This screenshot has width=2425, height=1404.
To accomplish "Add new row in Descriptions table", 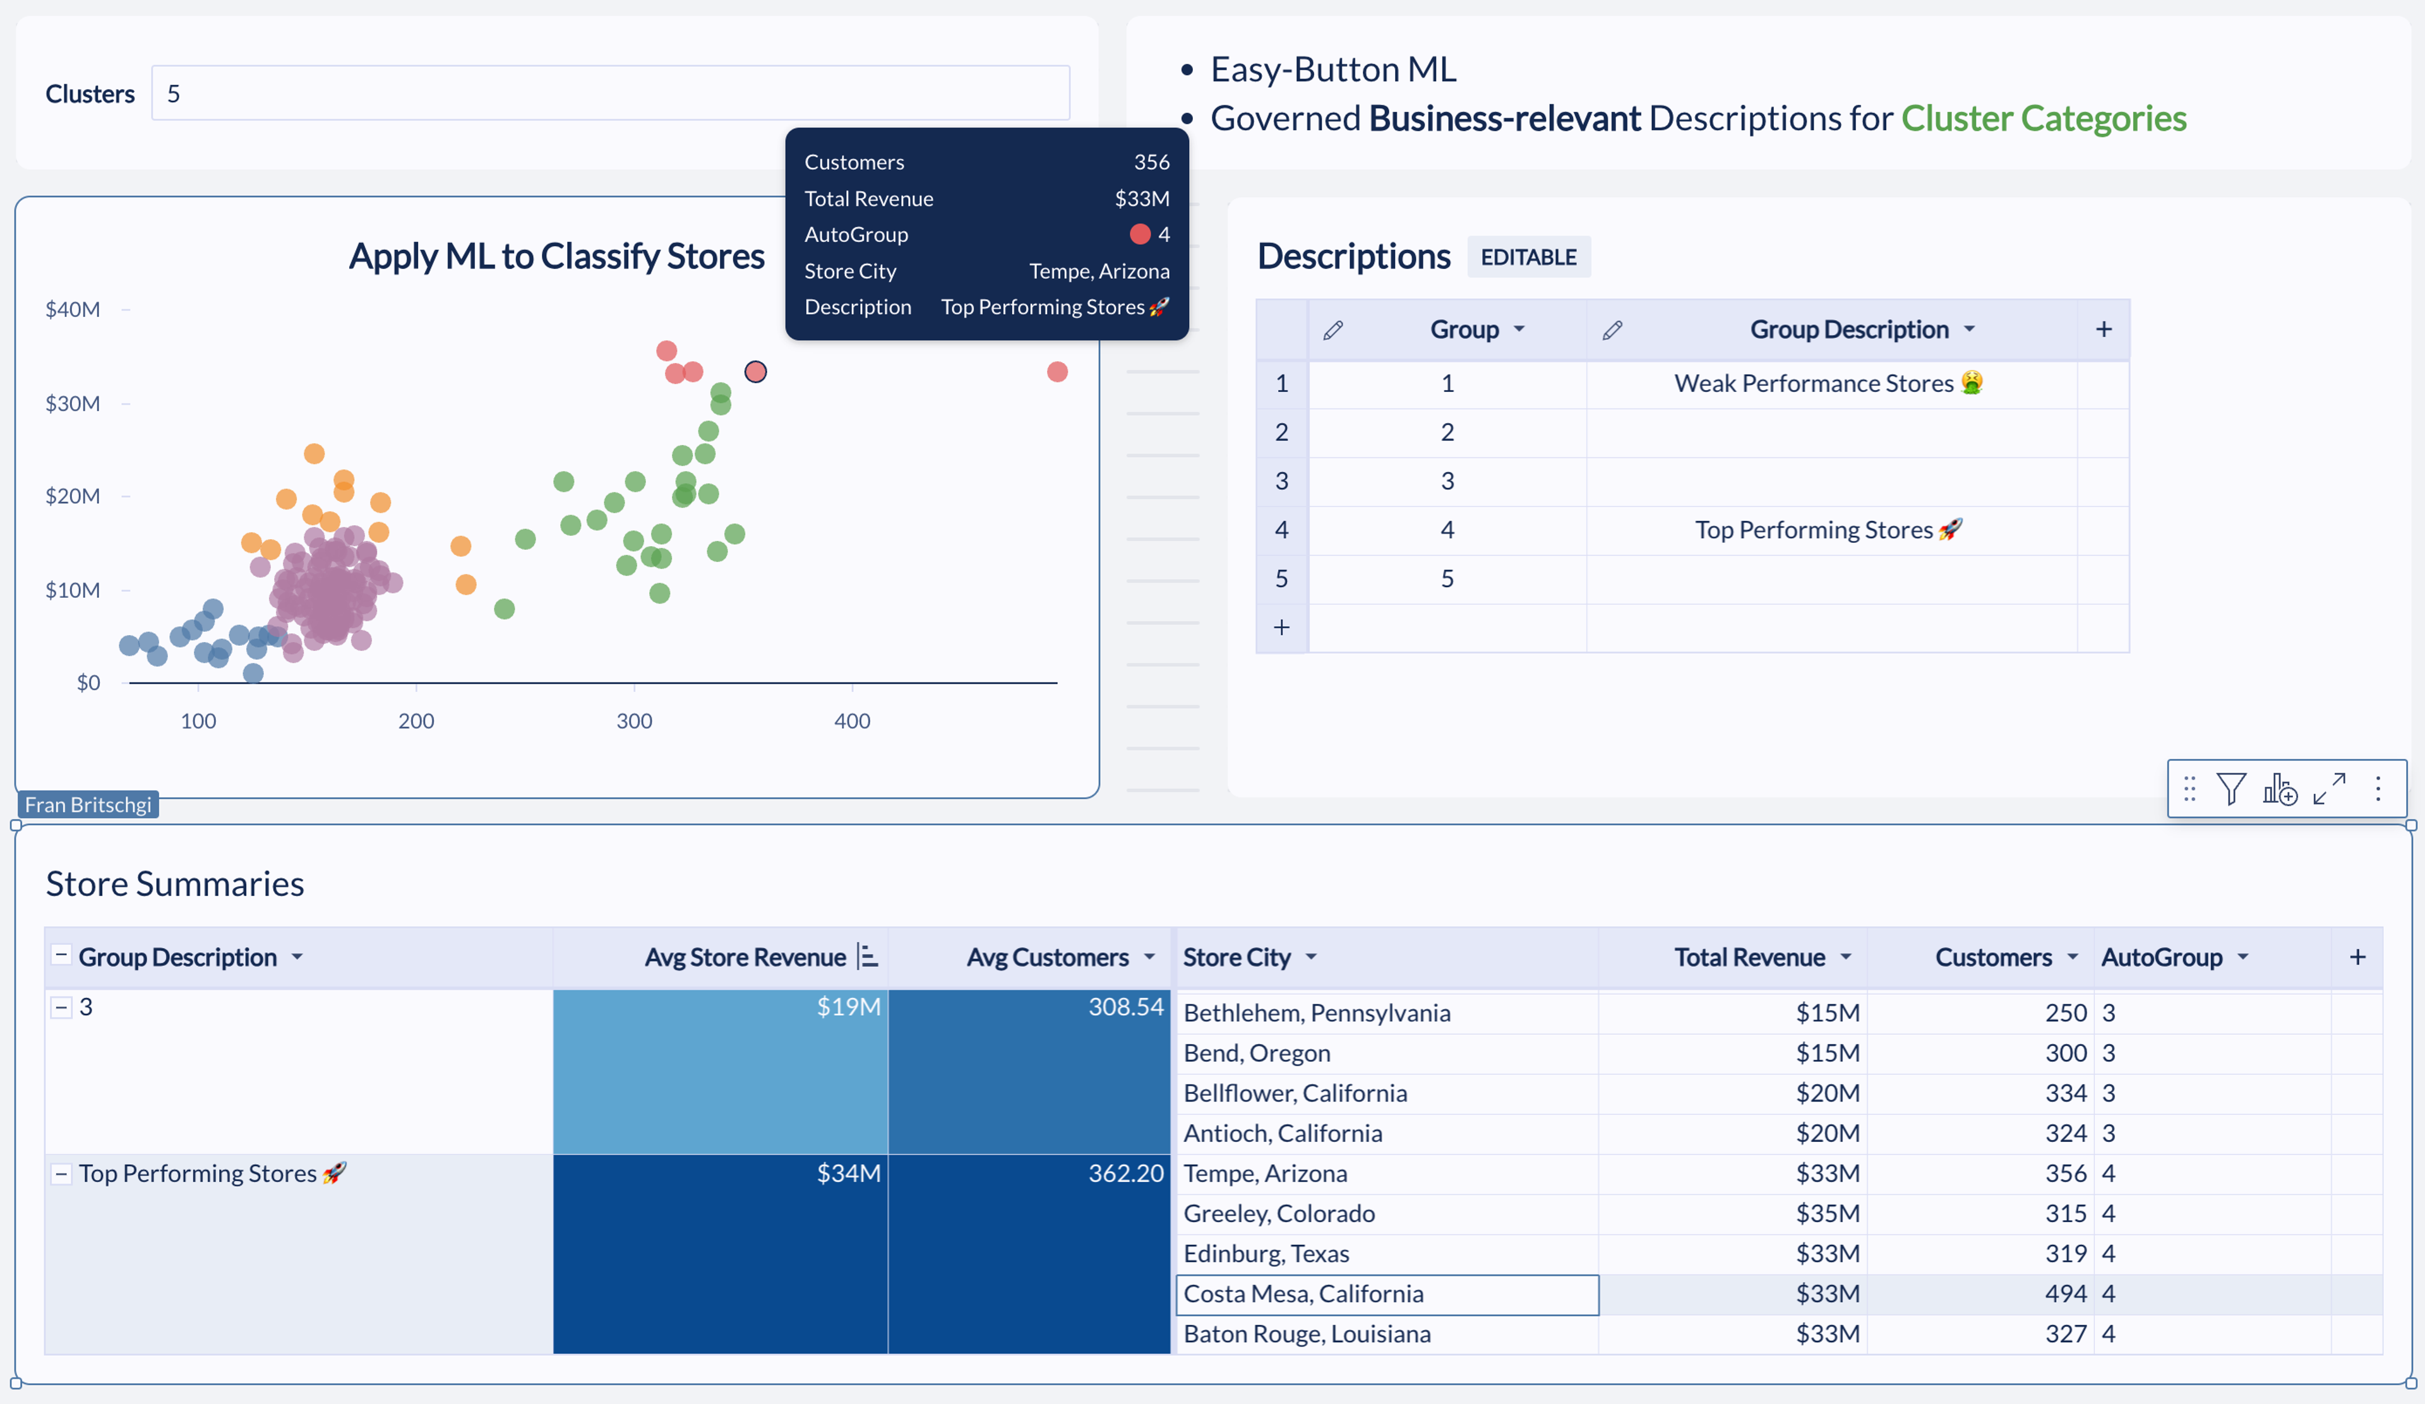I will [x=1281, y=628].
